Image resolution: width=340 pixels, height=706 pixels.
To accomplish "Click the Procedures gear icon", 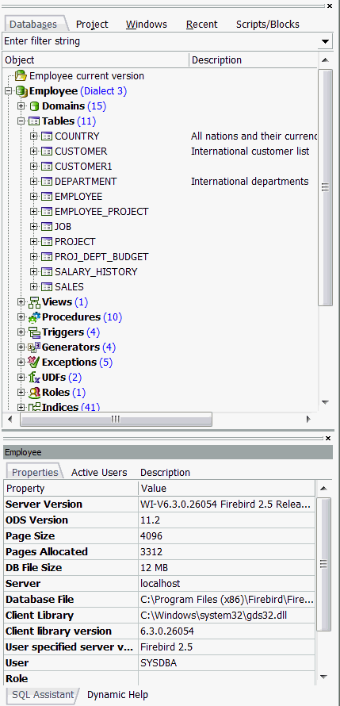I will pyautogui.click(x=34, y=317).
